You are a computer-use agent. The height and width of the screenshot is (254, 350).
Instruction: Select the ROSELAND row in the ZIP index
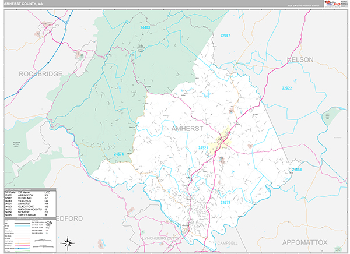click(30, 198)
